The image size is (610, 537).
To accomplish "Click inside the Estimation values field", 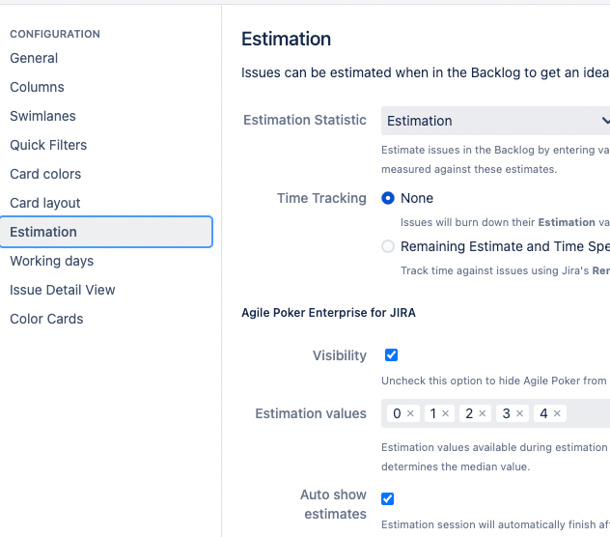I will (x=587, y=413).
